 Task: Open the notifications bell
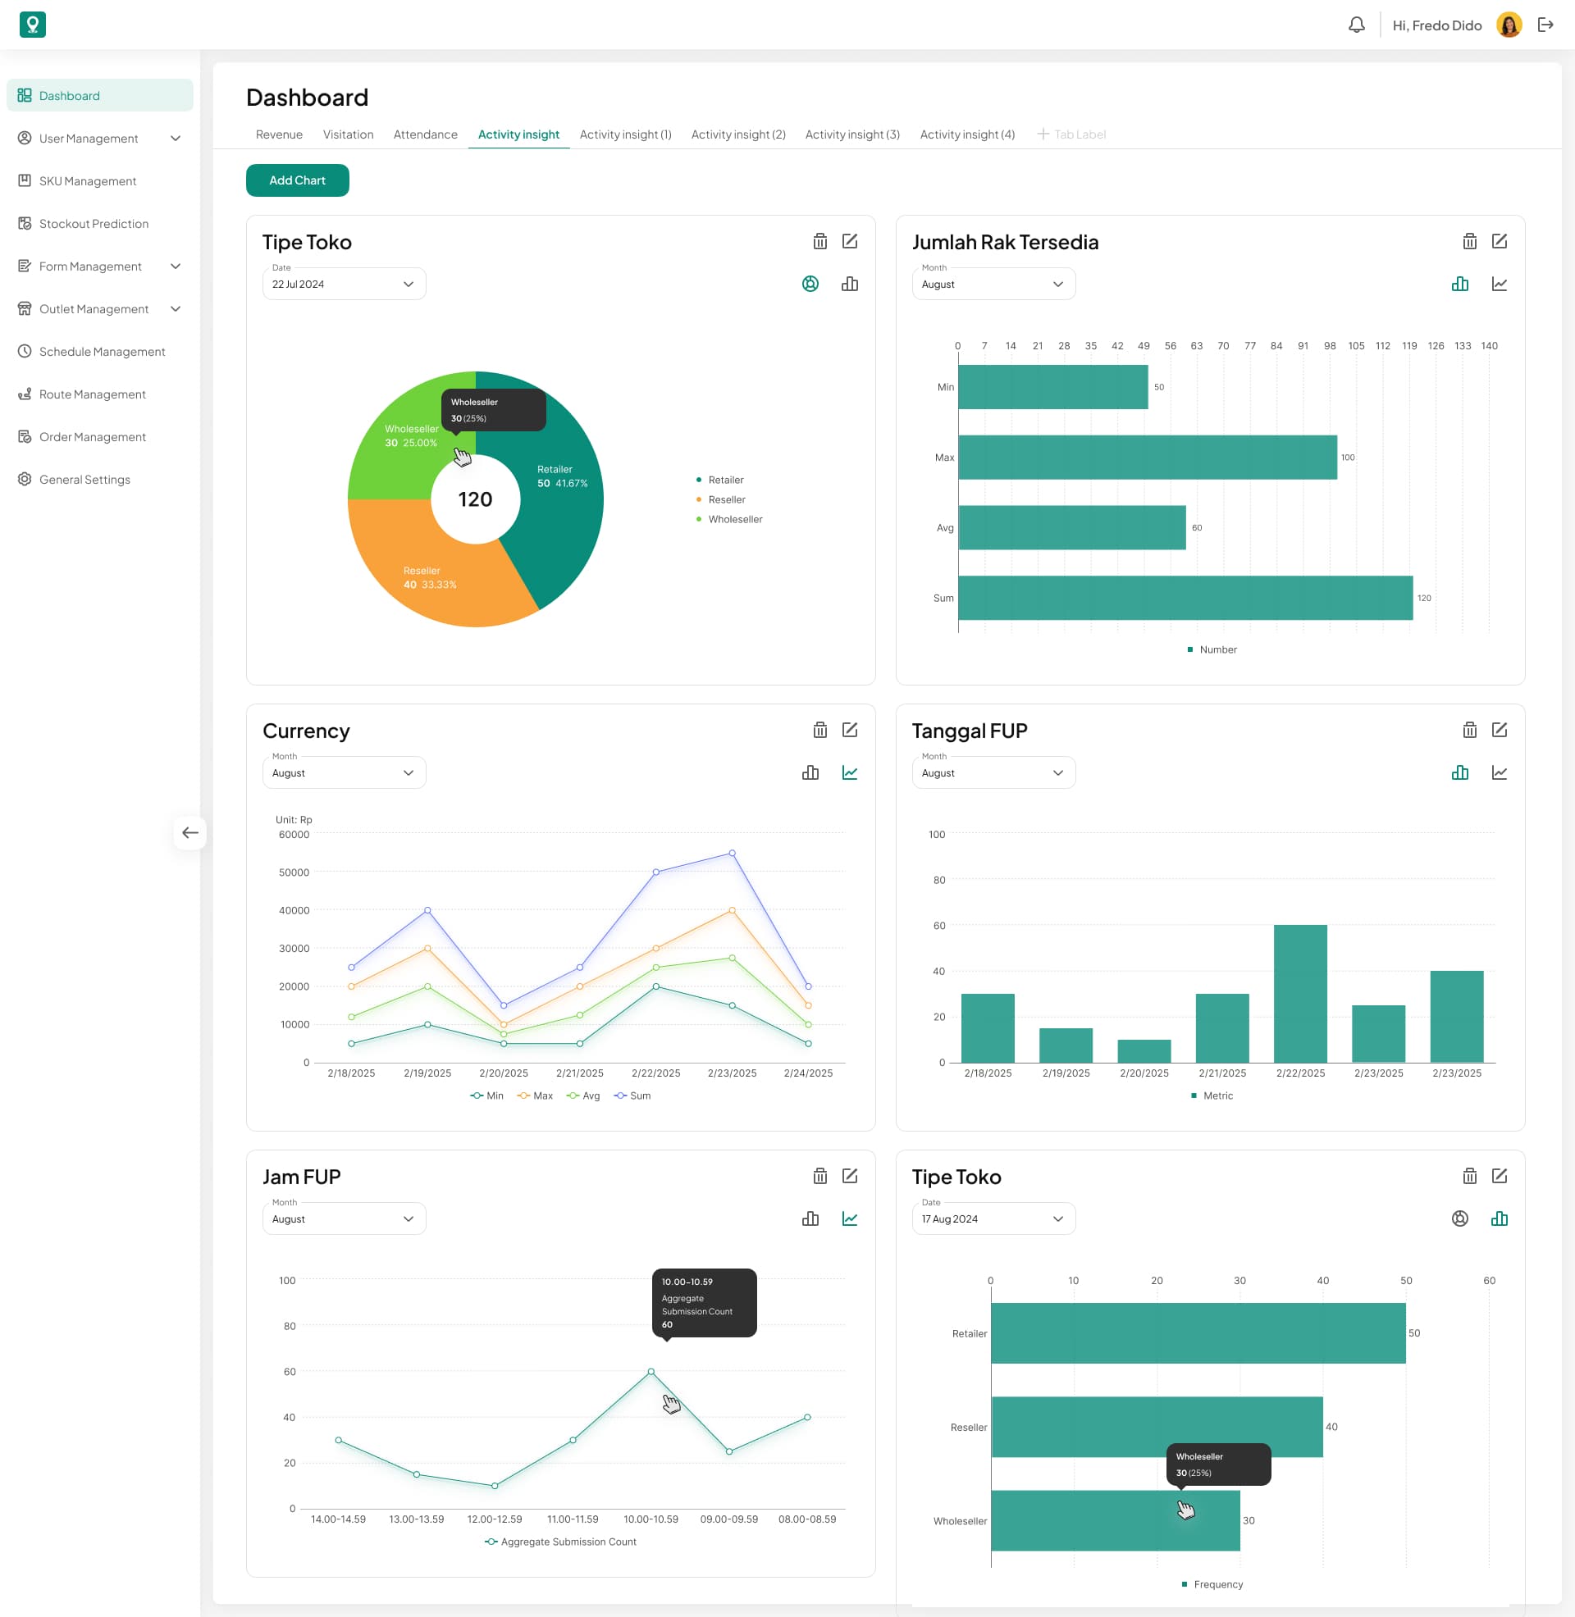point(1357,25)
